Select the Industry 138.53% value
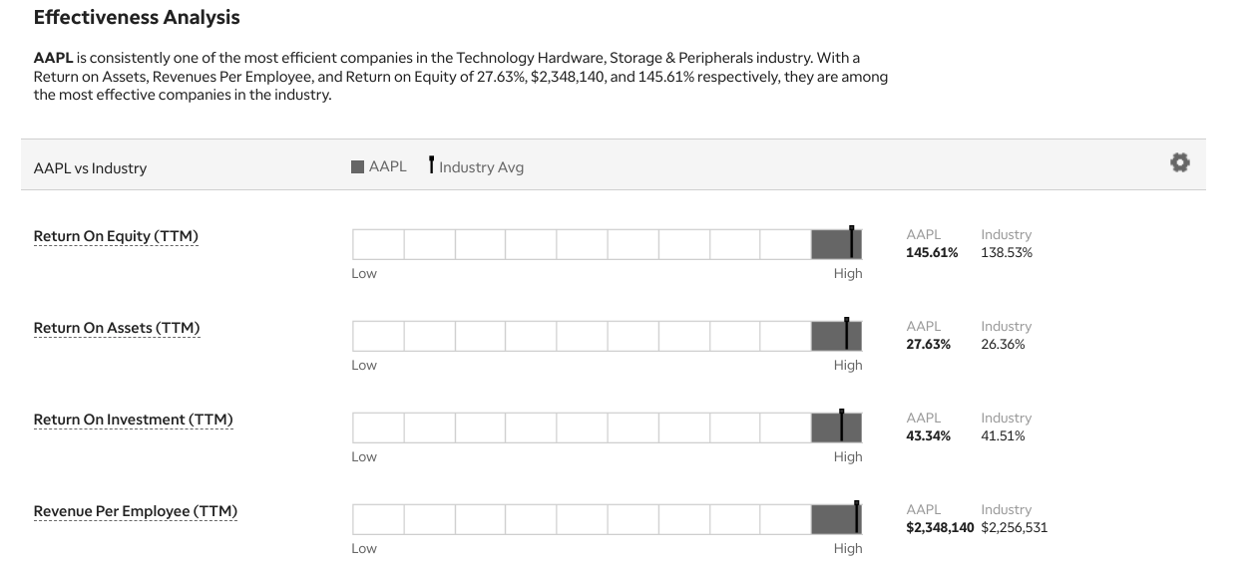This screenshot has width=1255, height=567. tap(1007, 253)
